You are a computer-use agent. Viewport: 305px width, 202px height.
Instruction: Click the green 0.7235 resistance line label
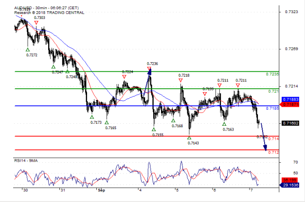pyautogui.click(x=272, y=74)
